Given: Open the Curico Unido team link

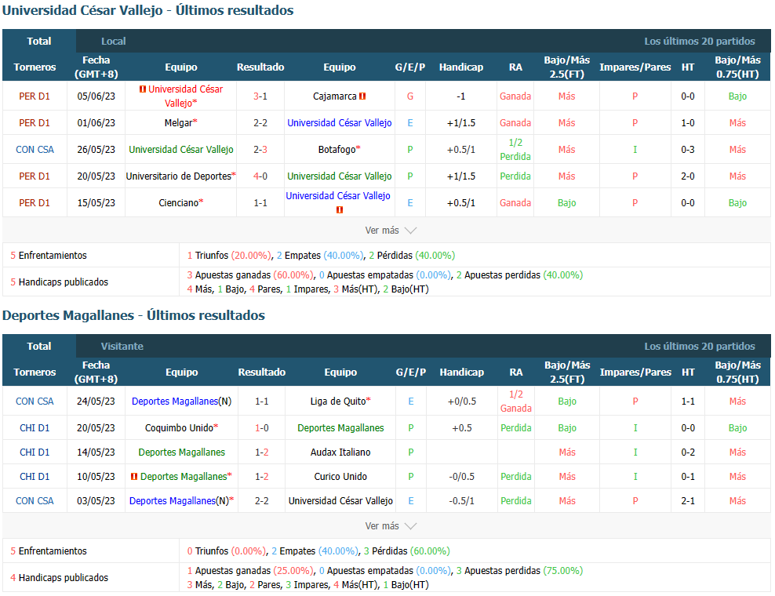Looking at the screenshot, I should pos(340,476).
